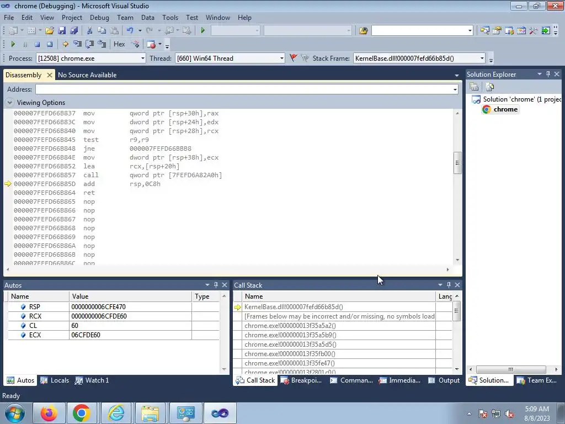The height and width of the screenshot is (424, 565).
Task: Click the Chrome icon on the taskbar
Action: click(x=82, y=413)
